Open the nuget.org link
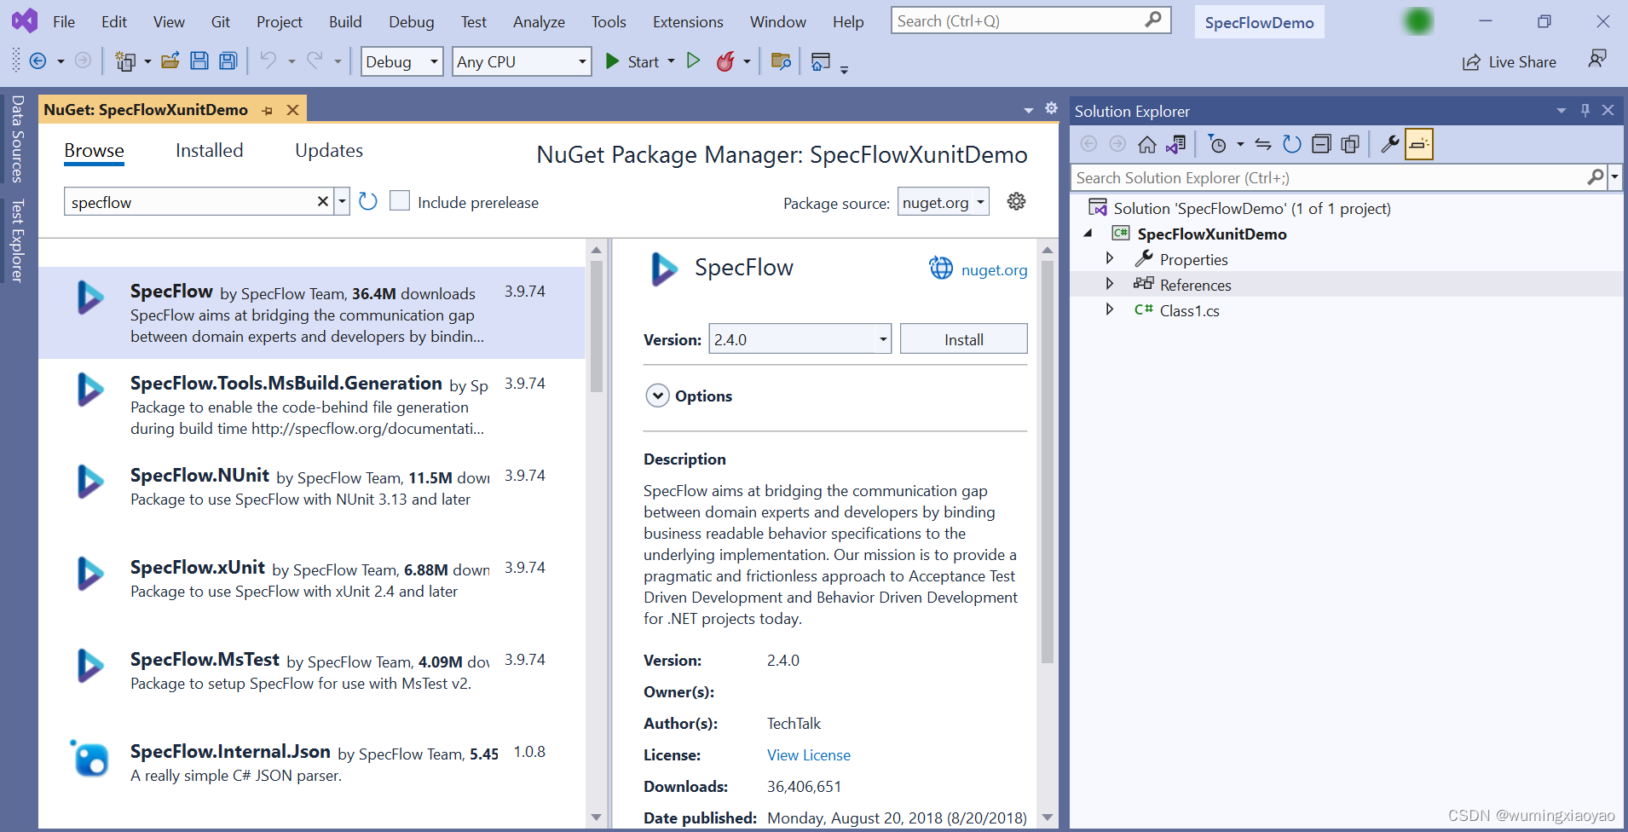1628x832 pixels. 994,270
